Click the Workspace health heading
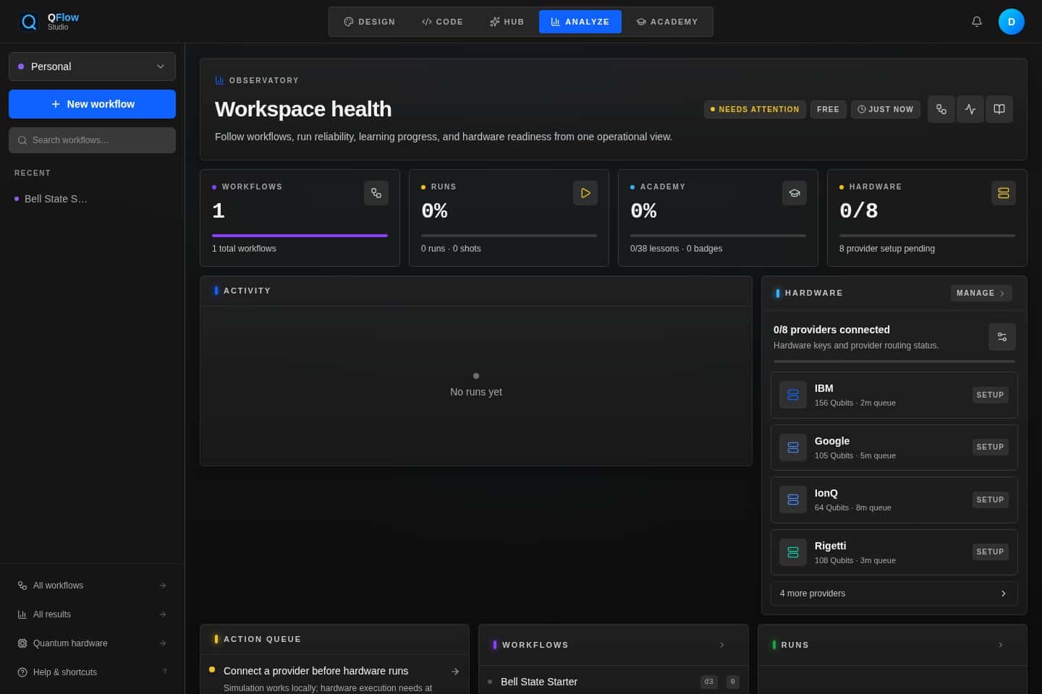This screenshot has width=1042, height=694. (303, 109)
